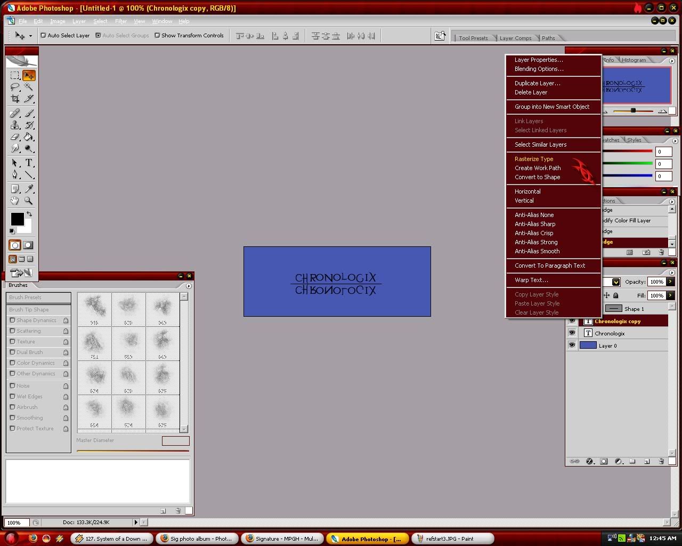This screenshot has height=546, width=682.
Task: Open the Color palette options menu
Action: coord(675,141)
